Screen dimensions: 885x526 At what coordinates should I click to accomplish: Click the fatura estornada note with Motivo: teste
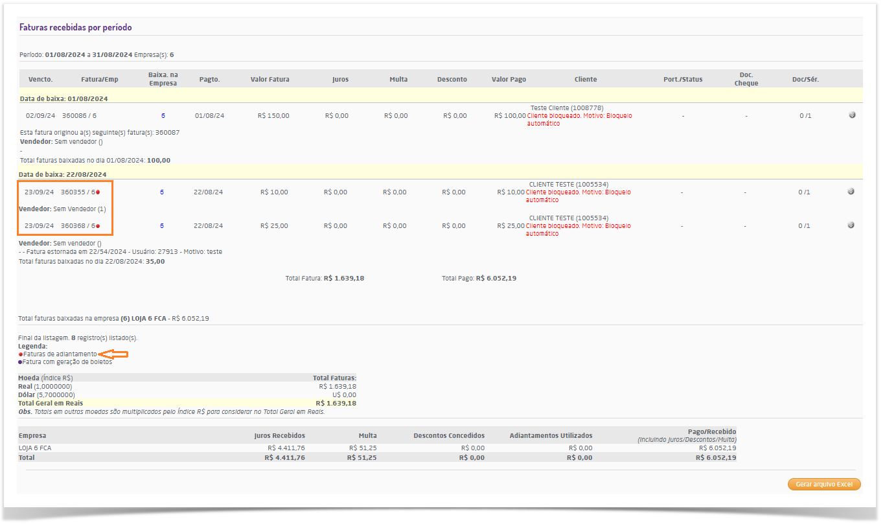pyautogui.click(x=122, y=251)
